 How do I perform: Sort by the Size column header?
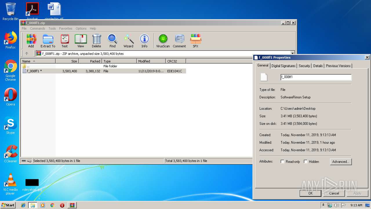pyautogui.click(x=67, y=61)
